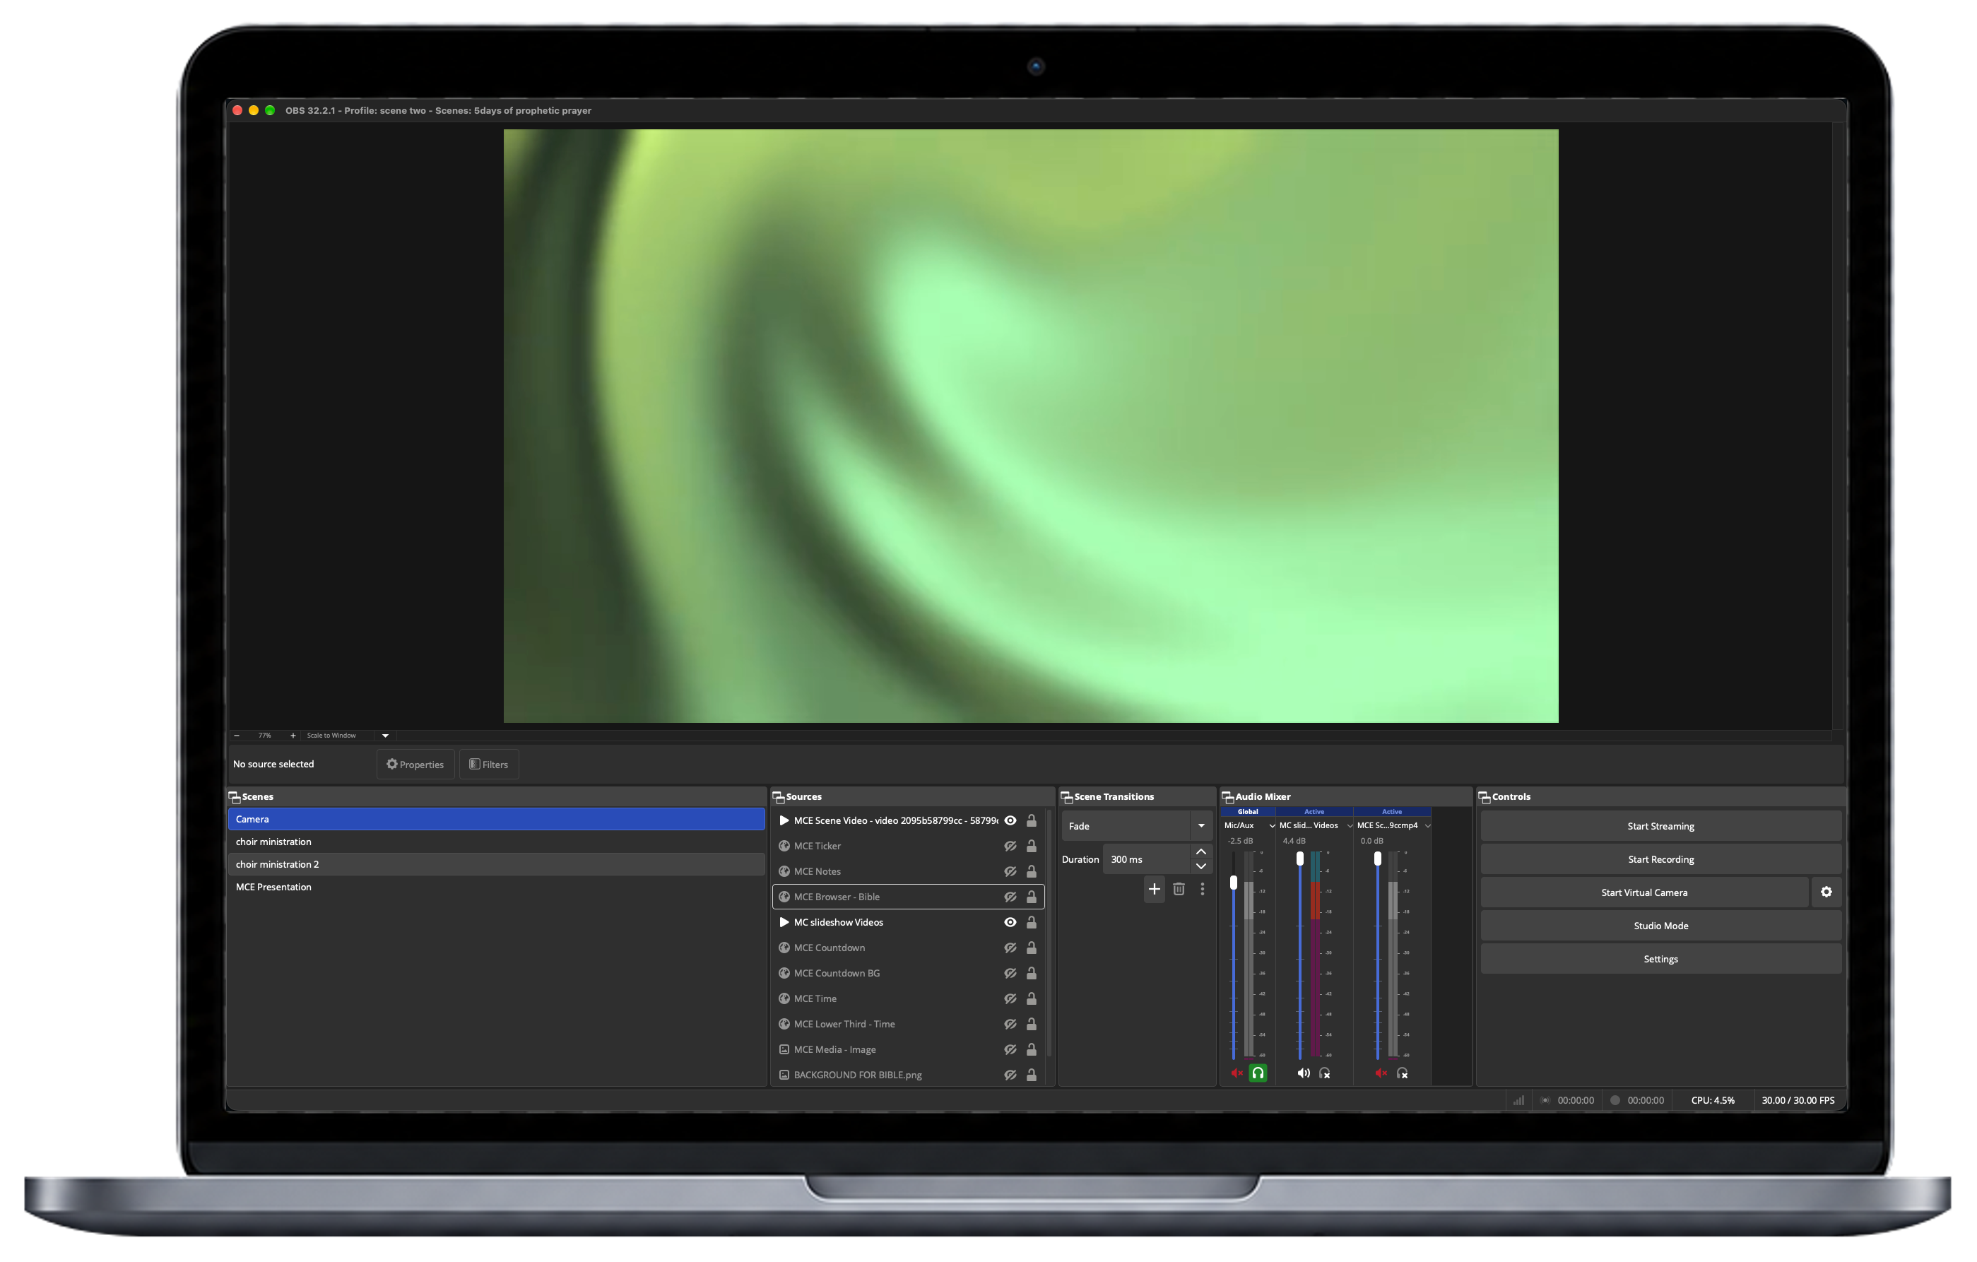
Task: Zoom out the preview with minus
Action: point(237,736)
